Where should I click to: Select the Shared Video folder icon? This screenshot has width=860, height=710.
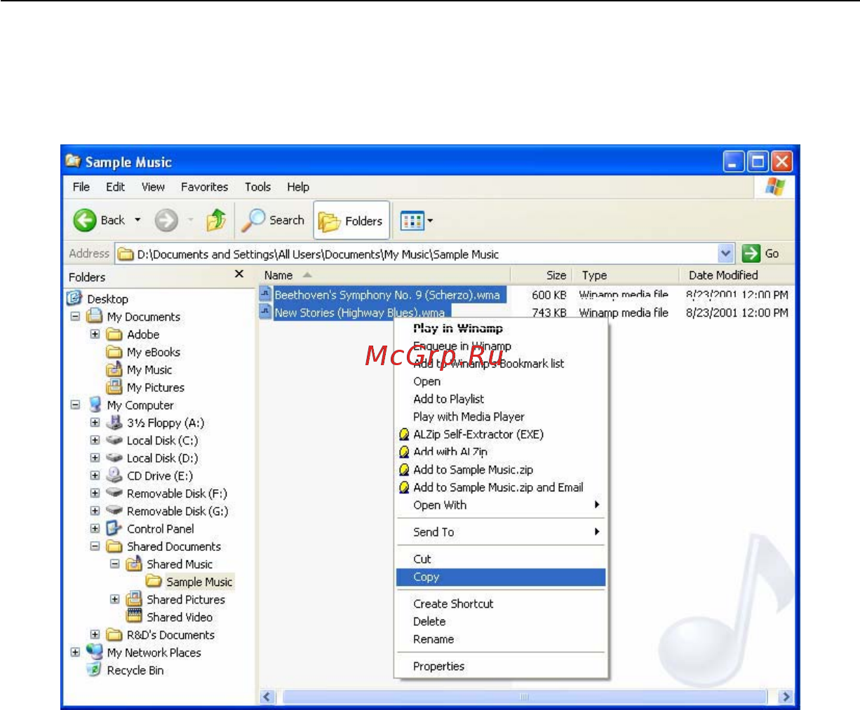point(133,617)
